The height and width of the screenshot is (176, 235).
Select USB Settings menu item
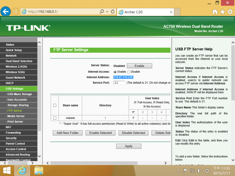coord(19,89)
